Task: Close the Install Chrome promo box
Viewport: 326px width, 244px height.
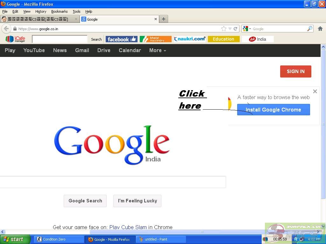Action: (315, 91)
